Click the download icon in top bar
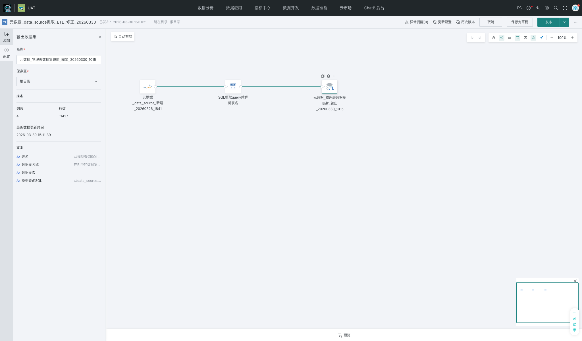This screenshot has height=341, width=582. click(x=538, y=8)
